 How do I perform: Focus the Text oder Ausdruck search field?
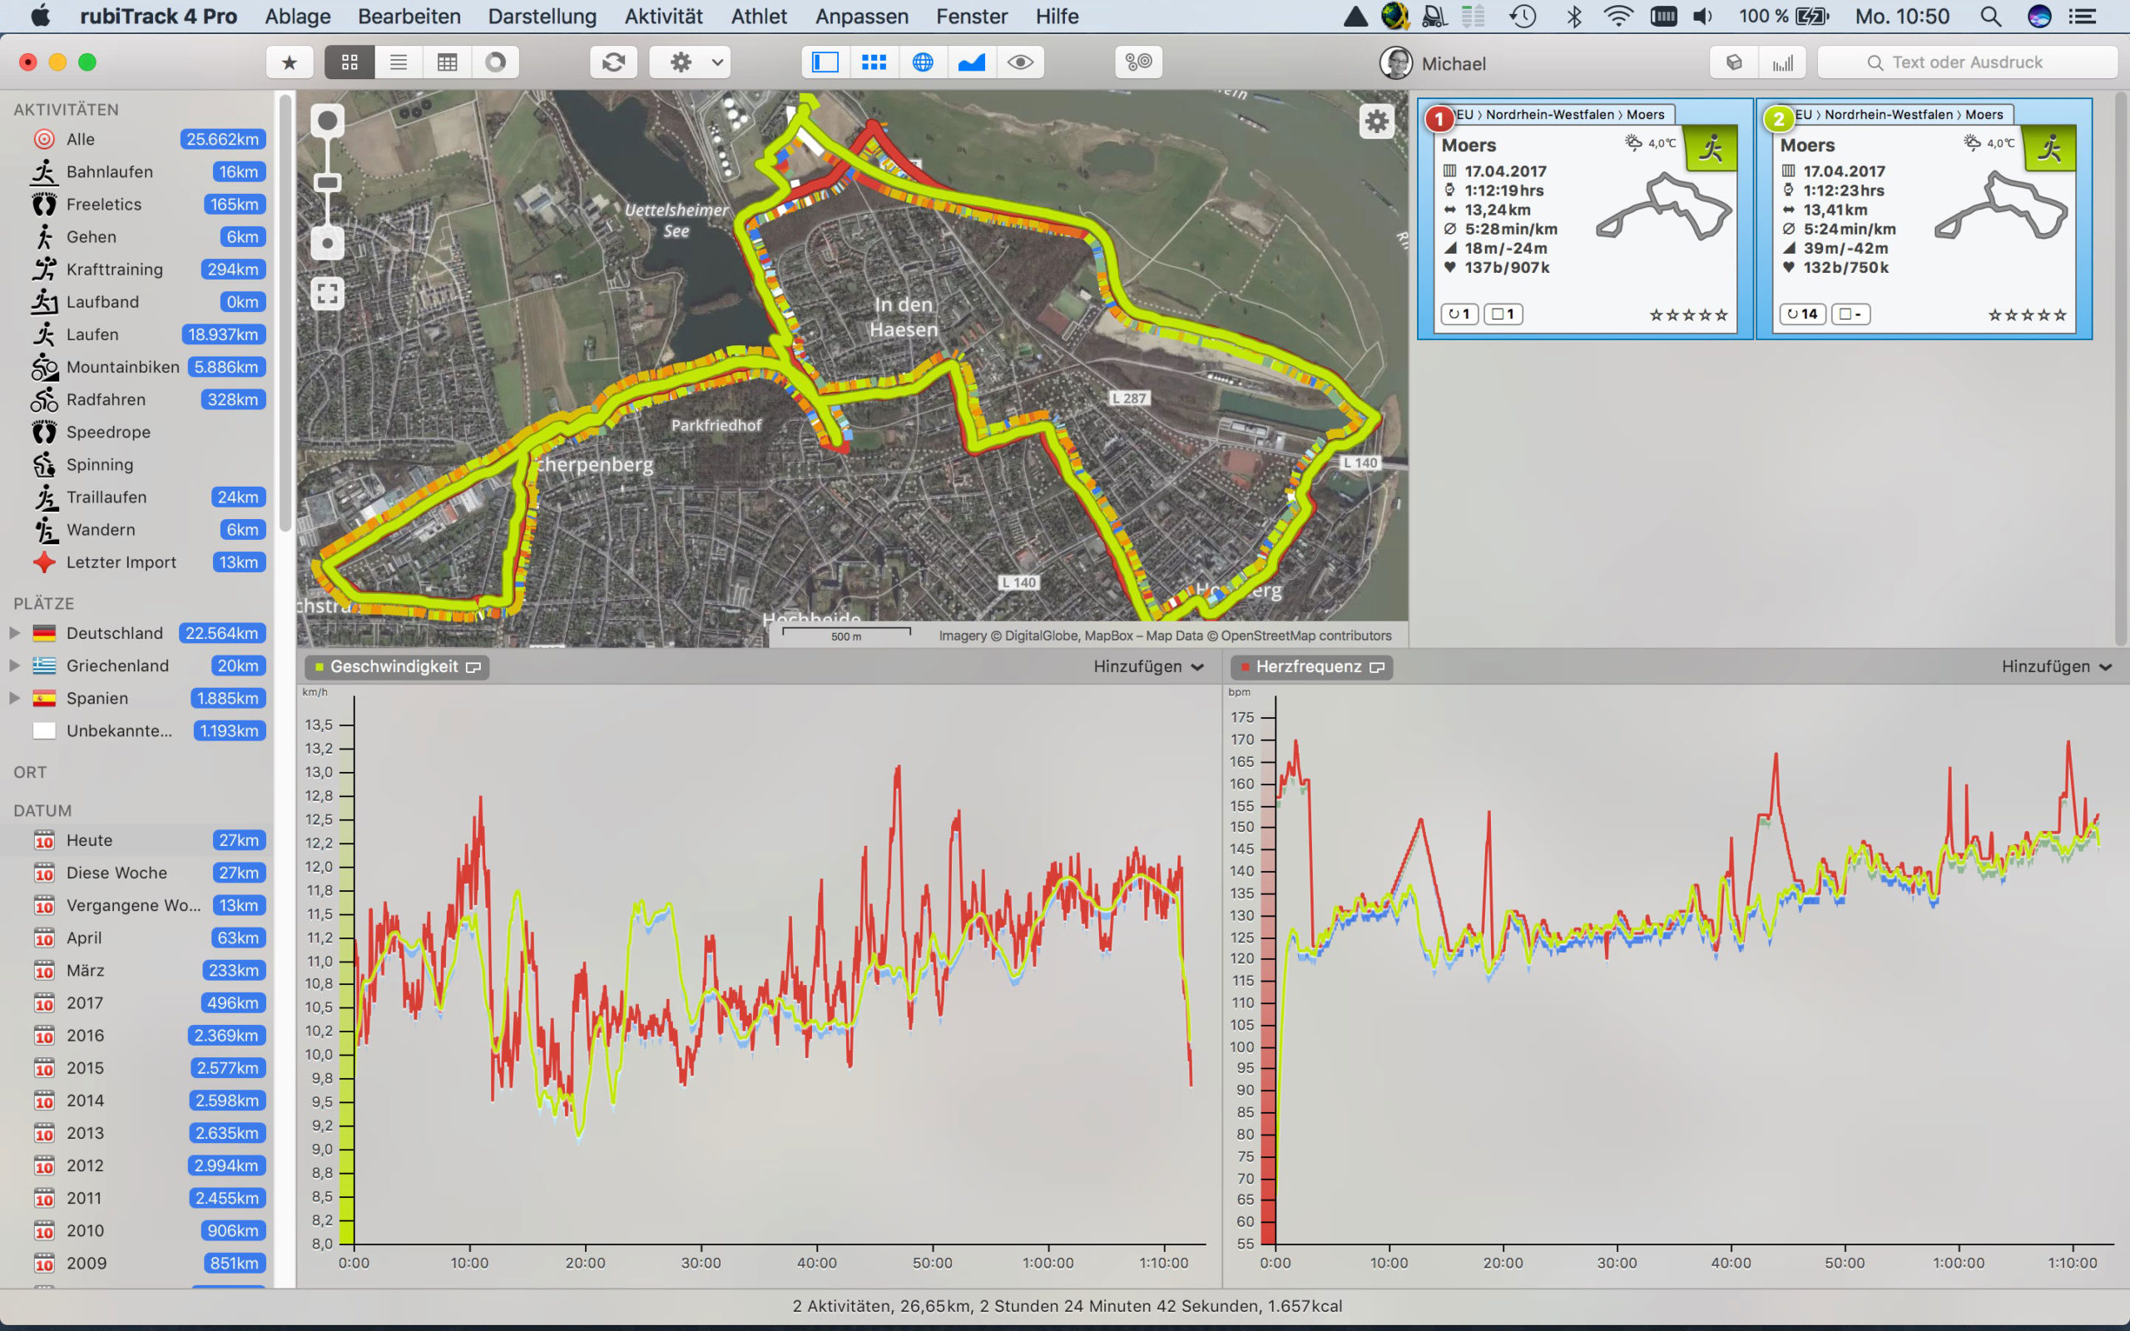point(1967,62)
